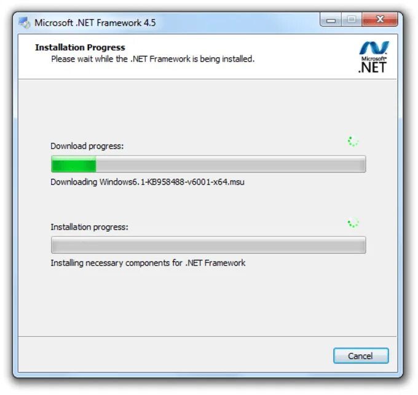Image resolution: width=418 pixels, height=395 pixels.
Task: Close the .NET Framework 4.5 window
Action: tap(380, 20)
